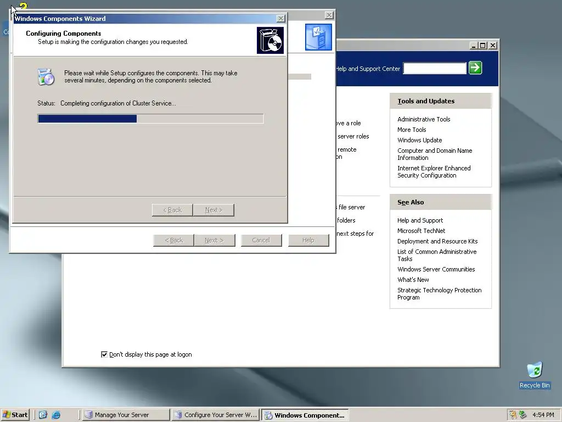This screenshot has height=422, width=562.
Task: Open List of Common Administrative Tasks link
Action: point(436,255)
